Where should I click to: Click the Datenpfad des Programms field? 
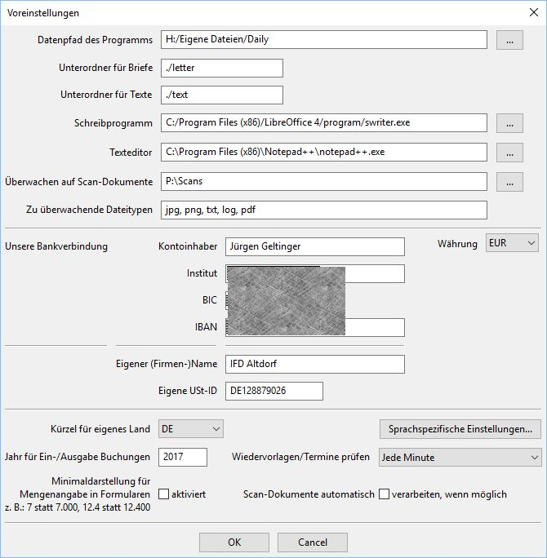(324, 39)
